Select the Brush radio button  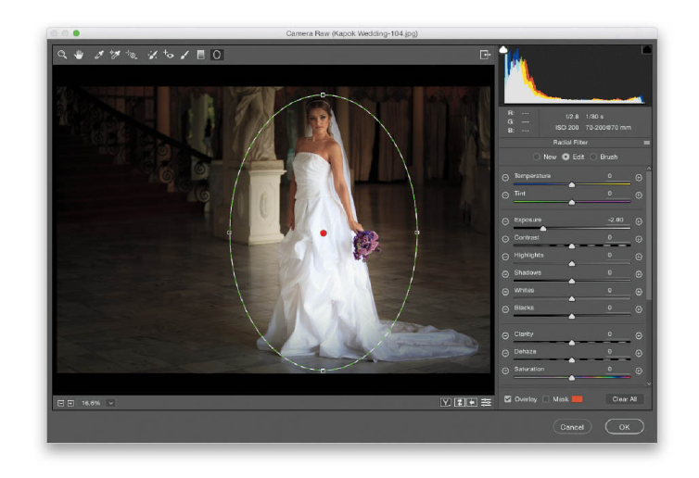pyautogui.click(x=593, y=157)
